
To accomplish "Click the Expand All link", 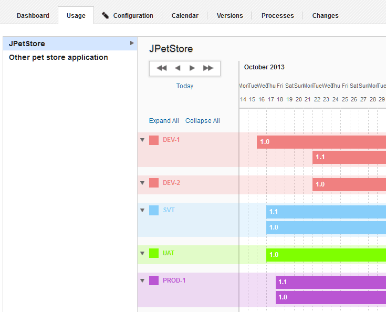I will 164,121.
